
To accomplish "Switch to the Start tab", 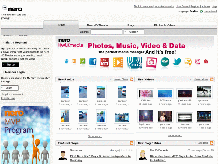I will click(x=61, y=25).
